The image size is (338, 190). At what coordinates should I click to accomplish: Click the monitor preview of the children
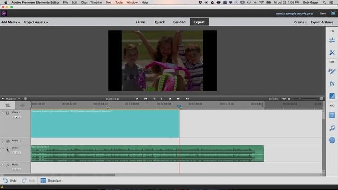point(162,61)
